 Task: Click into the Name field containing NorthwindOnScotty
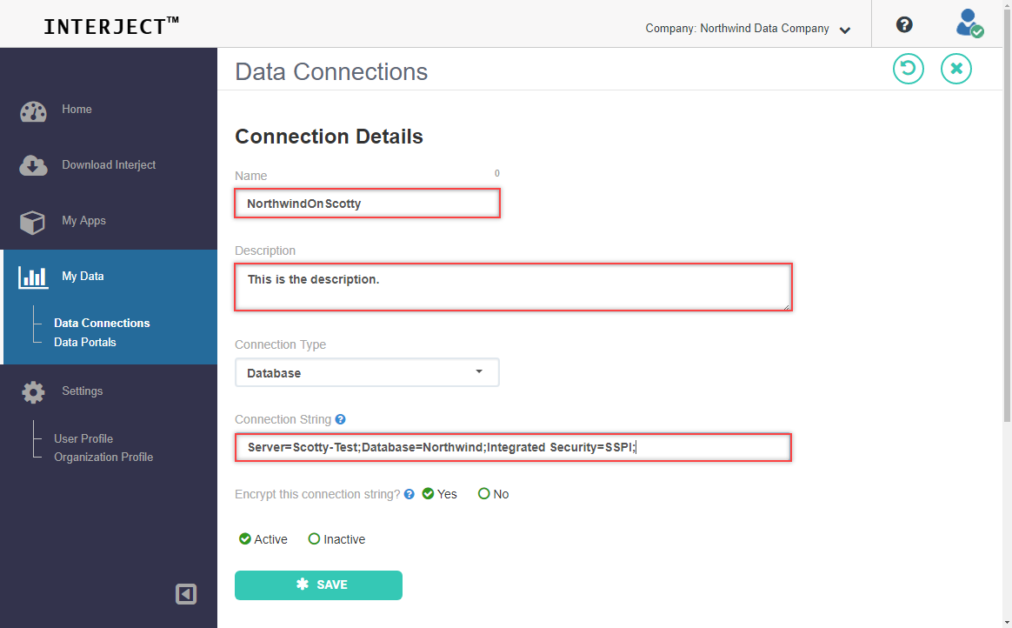pos(367,204)
